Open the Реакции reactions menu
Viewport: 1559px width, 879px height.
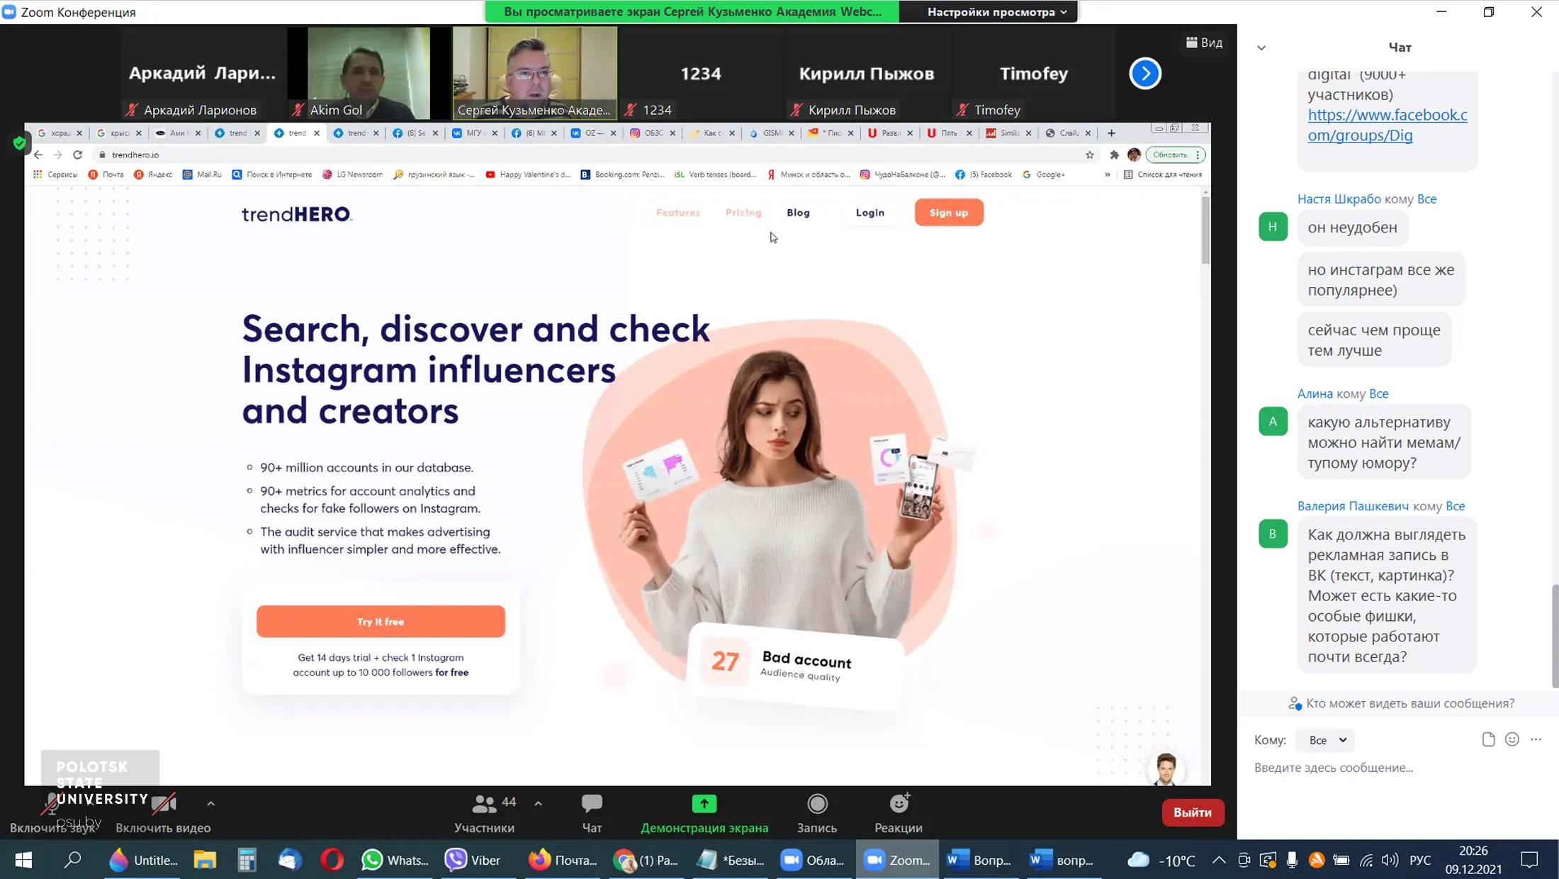coord(899,812)
